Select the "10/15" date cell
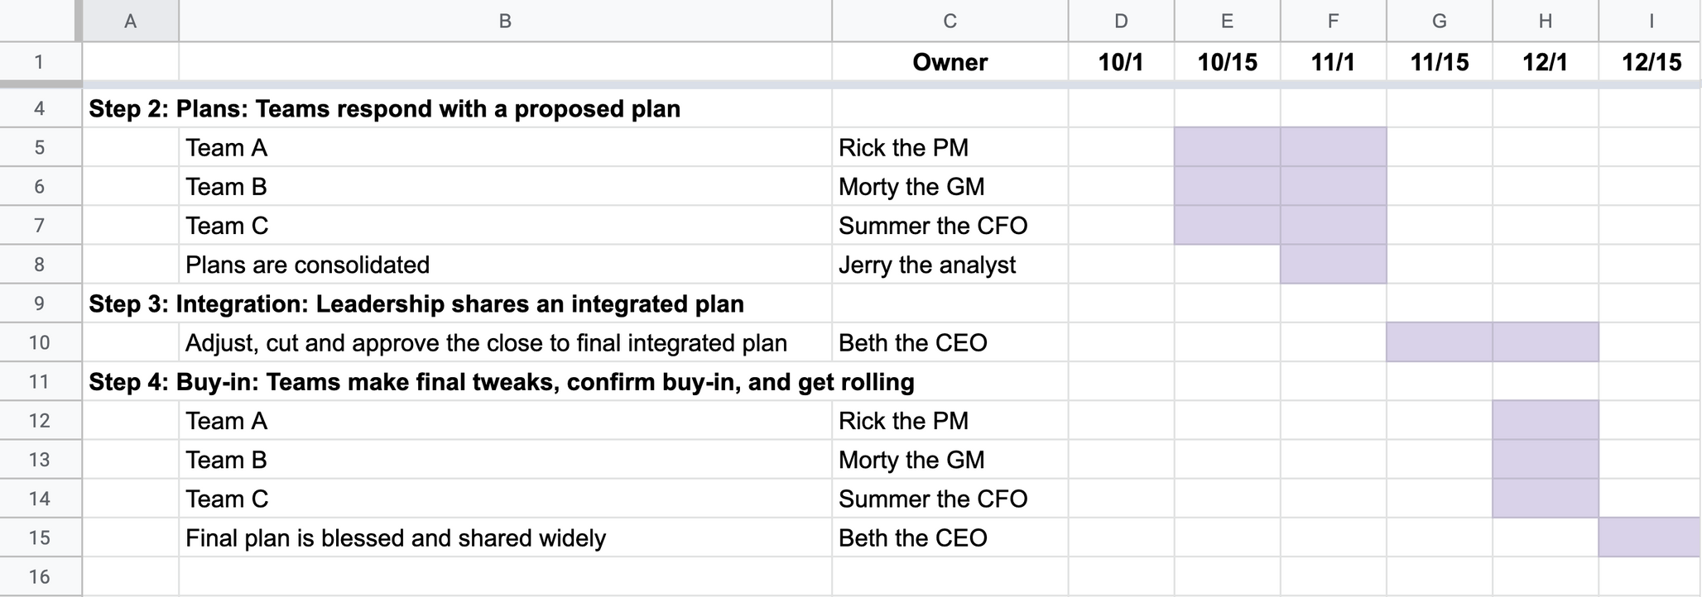Screen dimensions: 1702x597 click(1227, 62)
